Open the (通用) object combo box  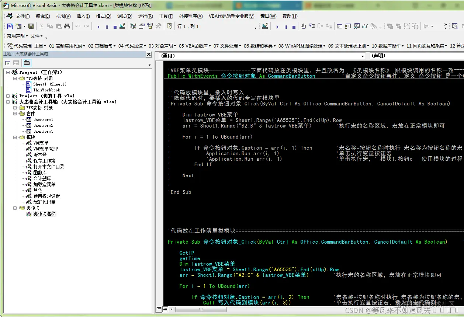263,56
